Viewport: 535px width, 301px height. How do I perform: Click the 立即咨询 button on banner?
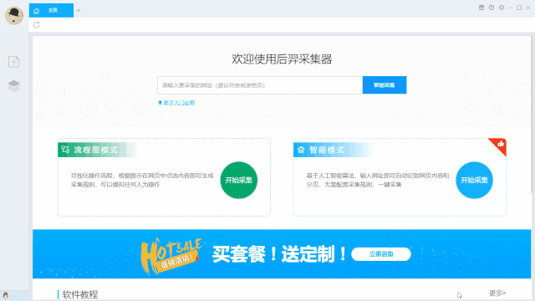click(381, 254)
